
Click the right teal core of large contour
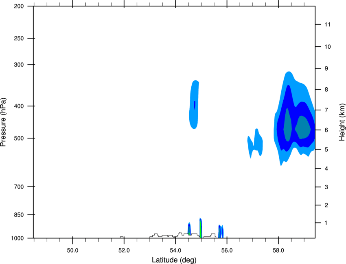[303, 127]
